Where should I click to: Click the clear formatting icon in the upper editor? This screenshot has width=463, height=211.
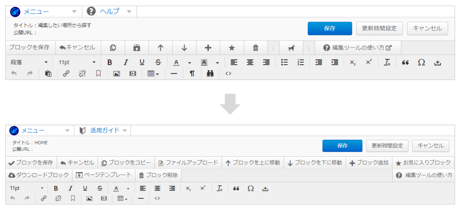point(387,62)
